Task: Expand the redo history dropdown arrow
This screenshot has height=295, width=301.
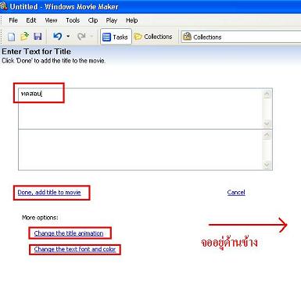Action: 91,36
